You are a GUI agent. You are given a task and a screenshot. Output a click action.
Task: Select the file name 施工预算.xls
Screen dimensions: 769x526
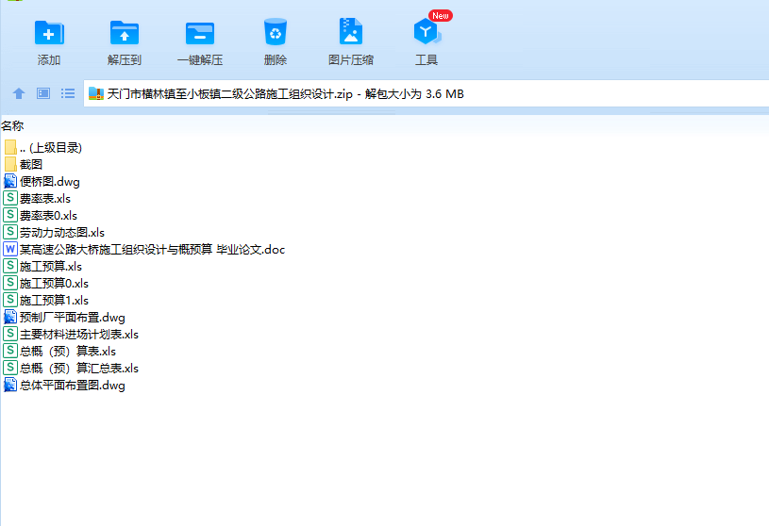coord(51,267)
